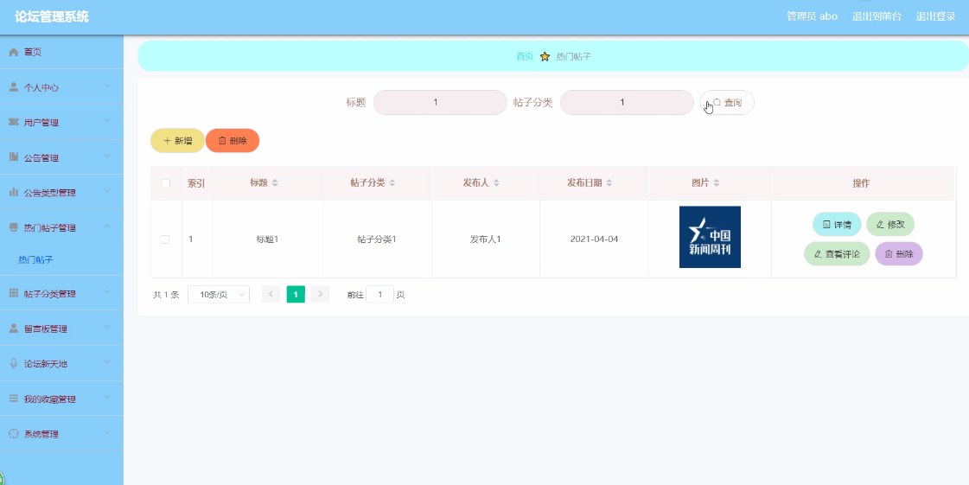Image resolution: width=969 pixels, height=485 pixels.
Task: Click the grid icon next to 帖子分类管理
Action: coord(14,293)
